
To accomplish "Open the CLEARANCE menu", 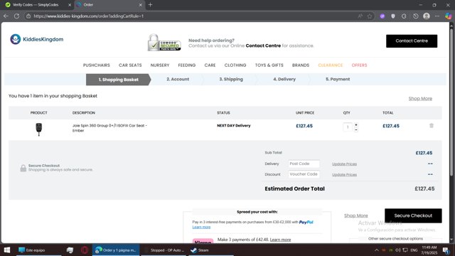I will (x=330, y=65).
